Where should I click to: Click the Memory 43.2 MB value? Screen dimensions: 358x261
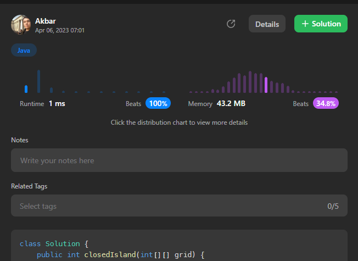pos(231,103)
